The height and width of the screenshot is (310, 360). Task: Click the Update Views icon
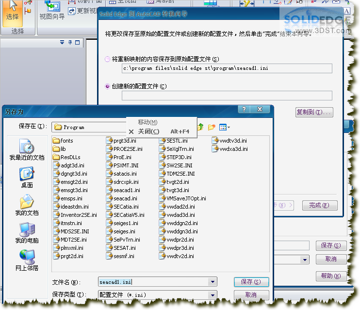(72, 11)
